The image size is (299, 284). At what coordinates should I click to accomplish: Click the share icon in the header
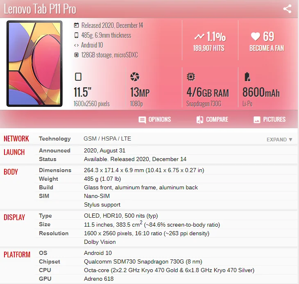287,9
